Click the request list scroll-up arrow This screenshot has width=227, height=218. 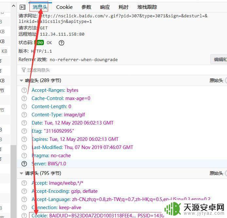coord(13,6)
